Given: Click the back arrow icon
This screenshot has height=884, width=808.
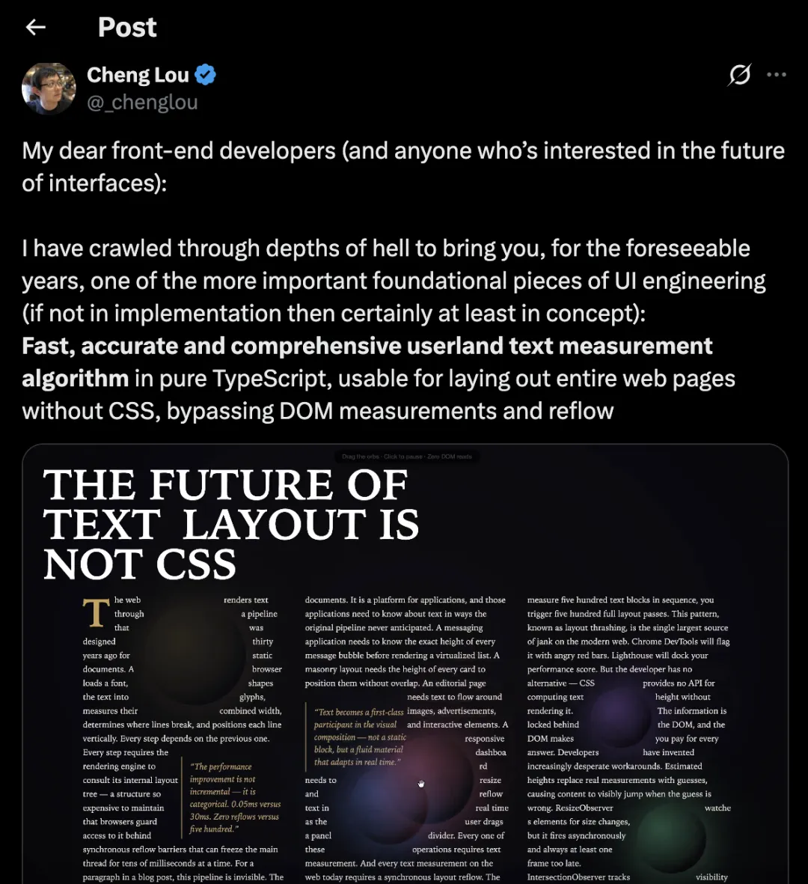Looking at the screenshot, I should 36,28.
